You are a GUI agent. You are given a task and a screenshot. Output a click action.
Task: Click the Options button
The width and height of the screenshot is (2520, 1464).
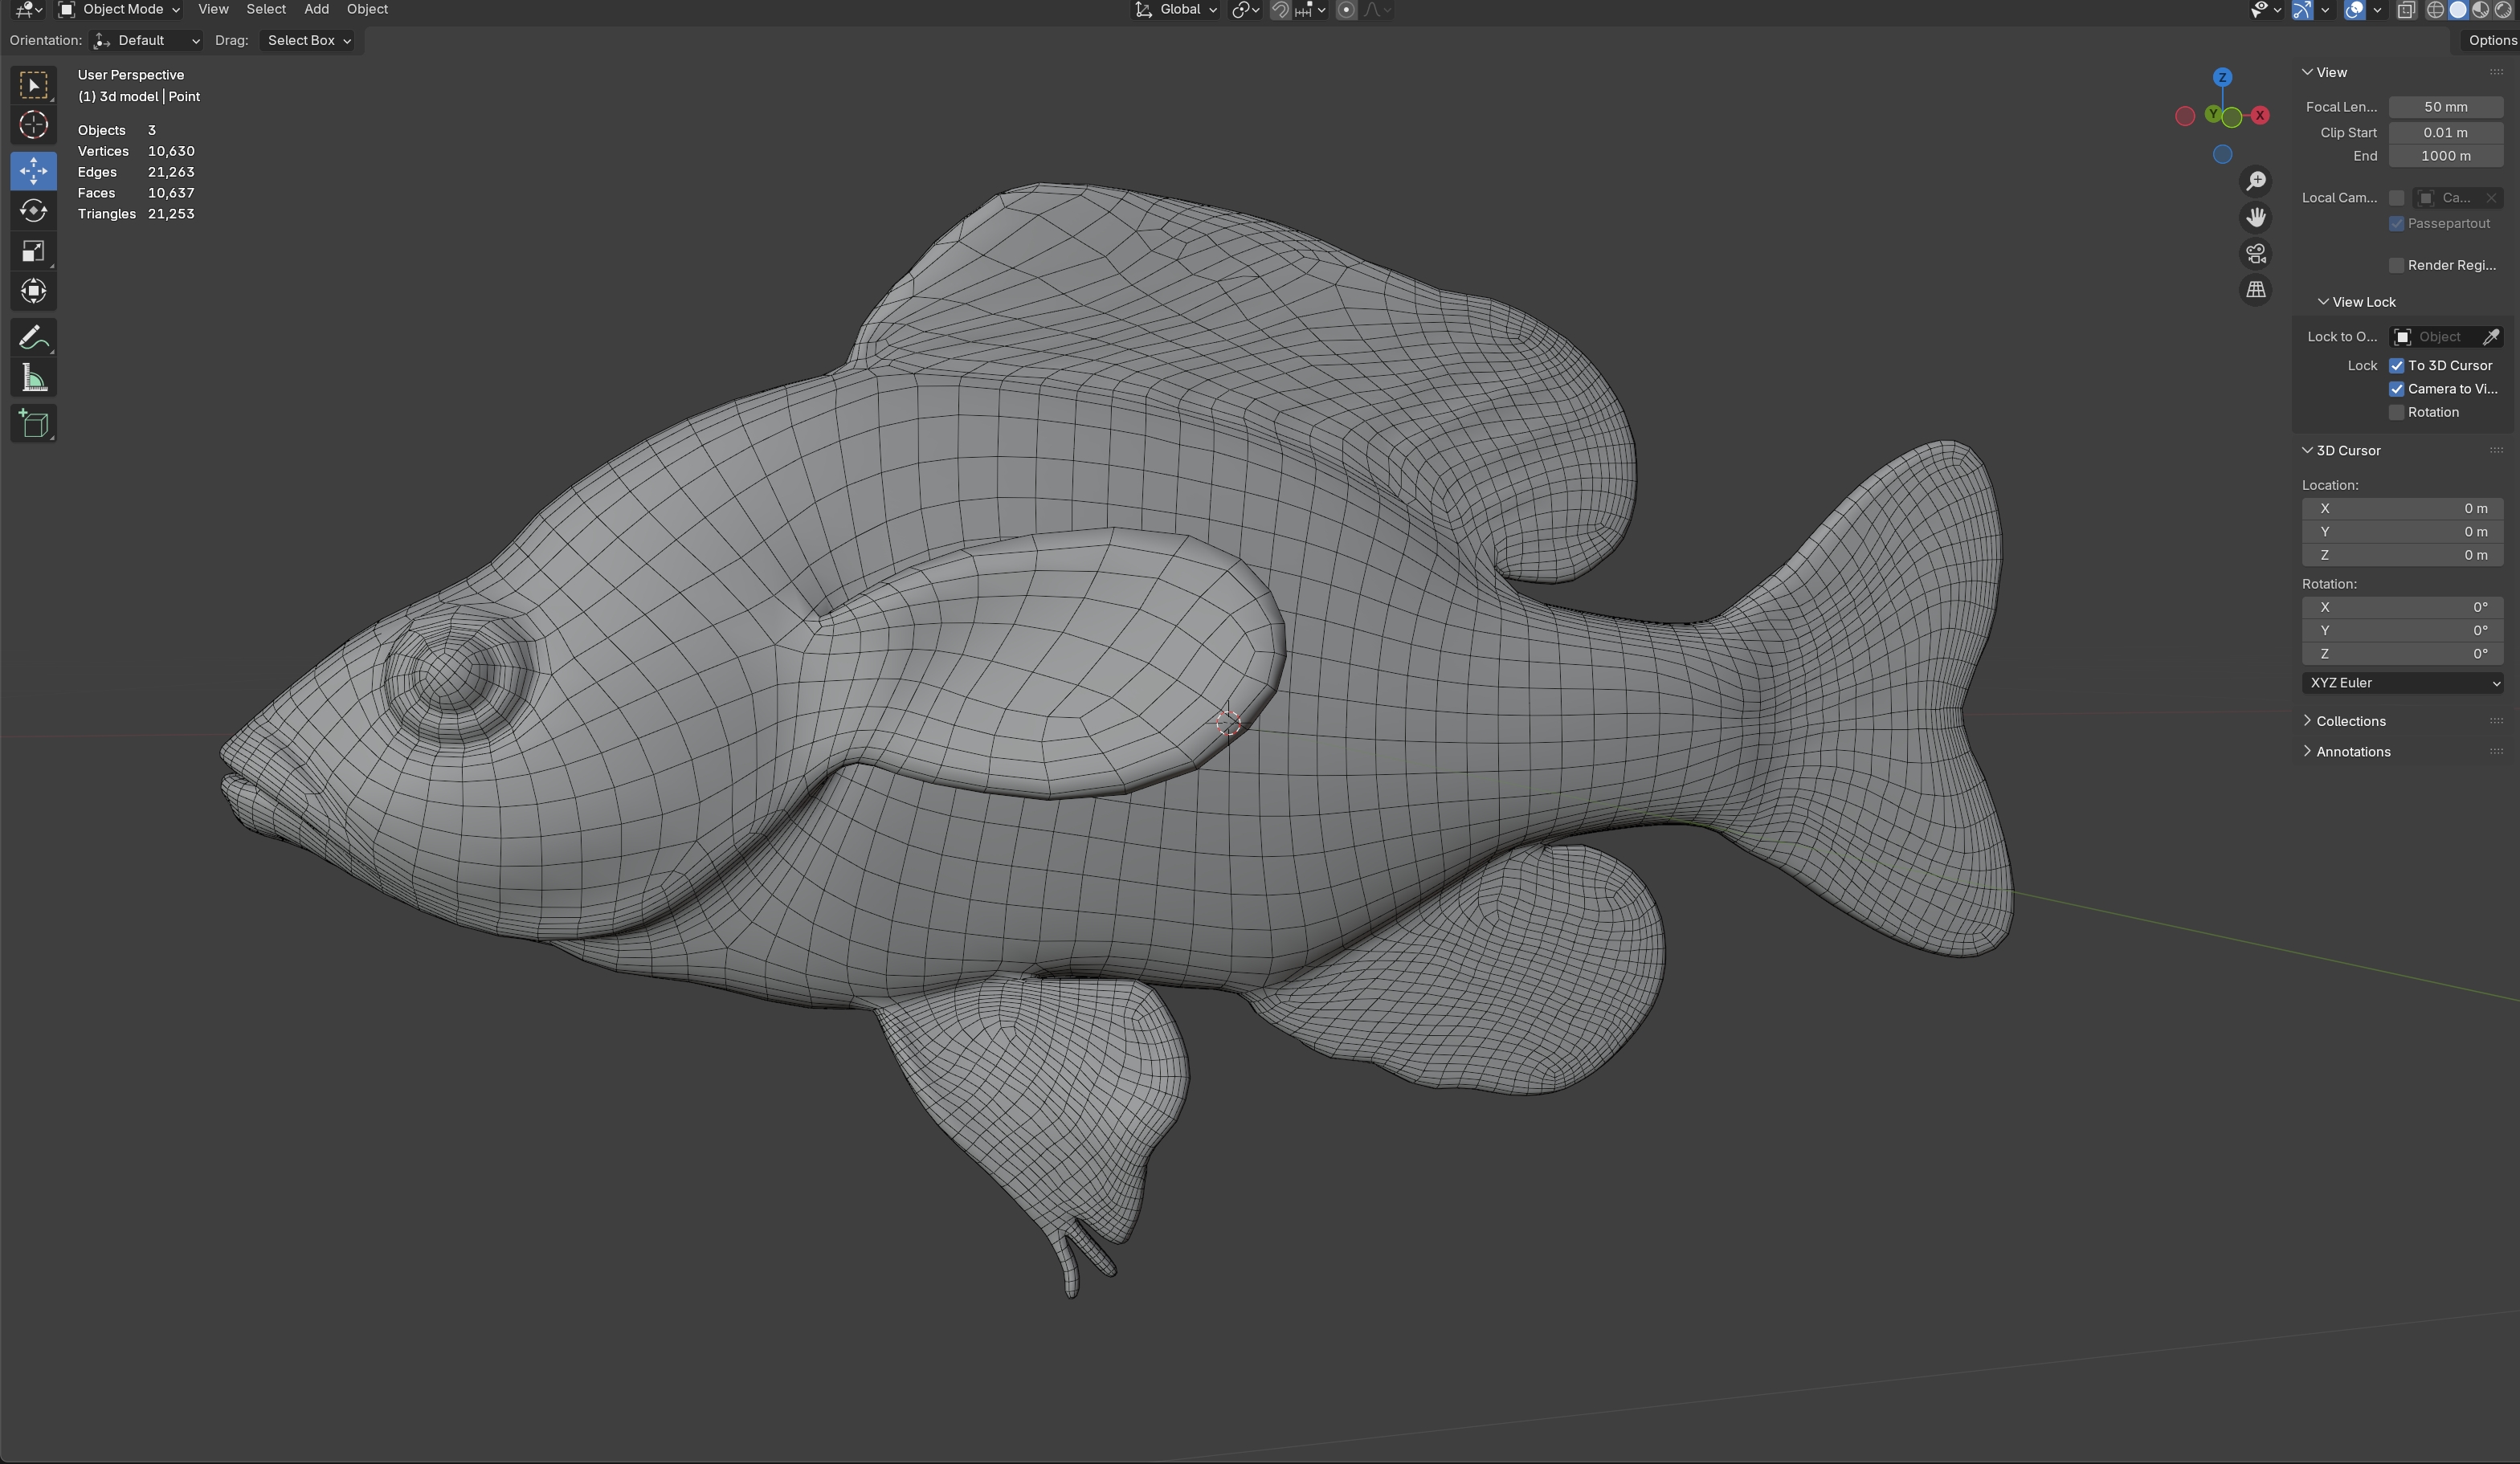point(2490,41)
